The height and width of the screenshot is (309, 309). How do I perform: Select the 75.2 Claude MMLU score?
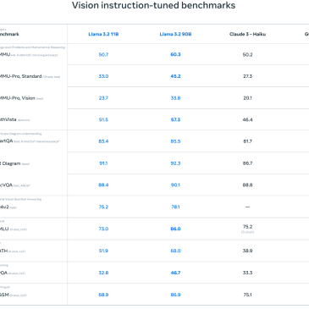(x=247, y=227)
